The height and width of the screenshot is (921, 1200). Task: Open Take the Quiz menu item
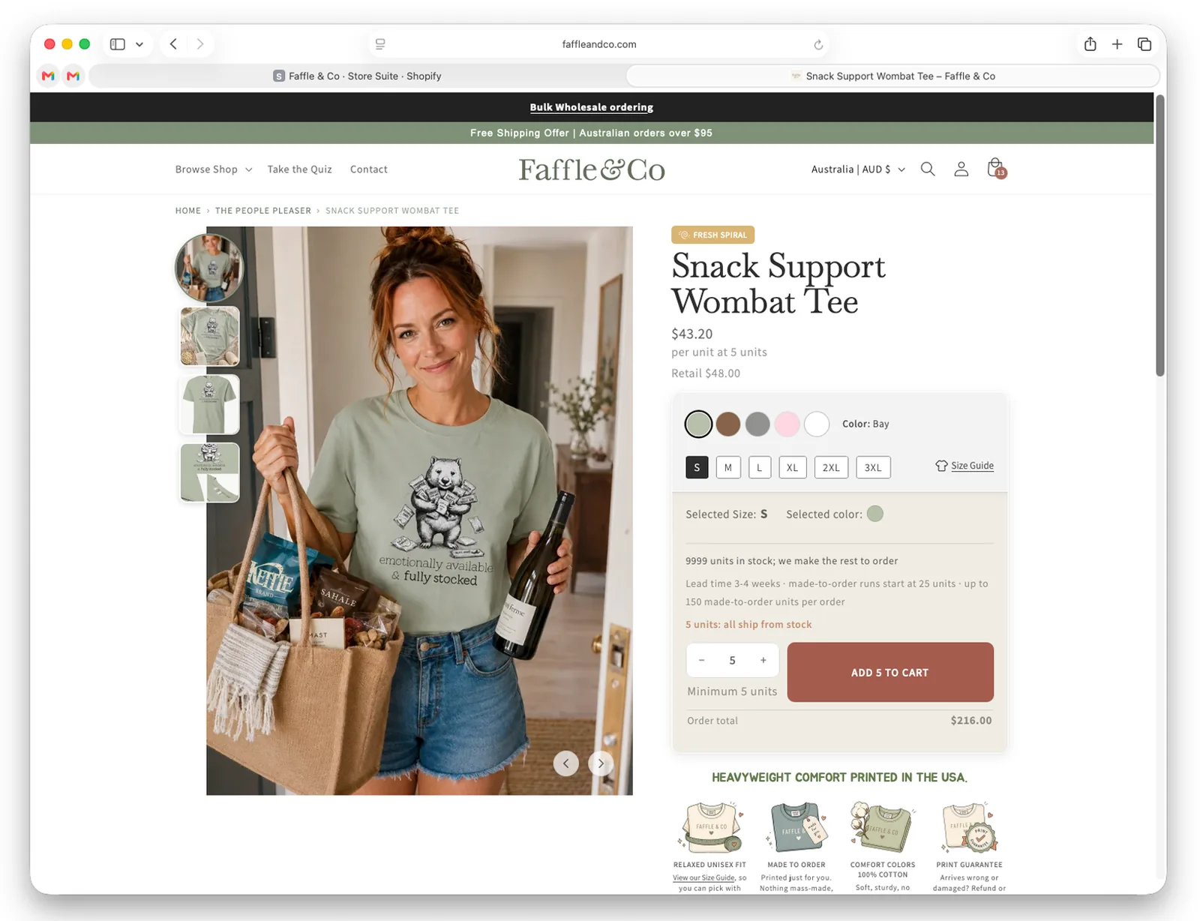pos(299,169)
